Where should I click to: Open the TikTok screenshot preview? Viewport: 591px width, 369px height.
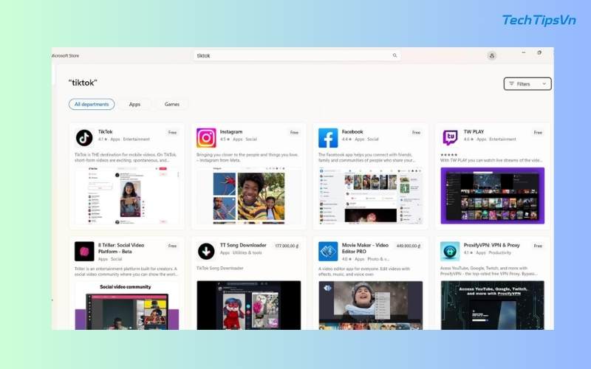click(x=127, y=196)
